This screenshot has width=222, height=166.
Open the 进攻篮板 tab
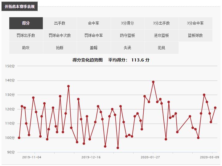[161, 35]
